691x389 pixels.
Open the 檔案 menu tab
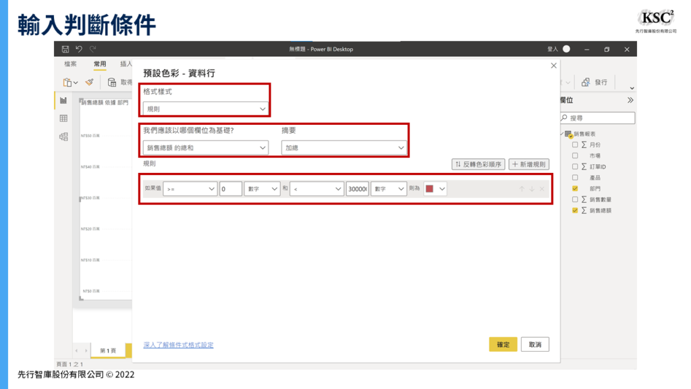(70, 64)
